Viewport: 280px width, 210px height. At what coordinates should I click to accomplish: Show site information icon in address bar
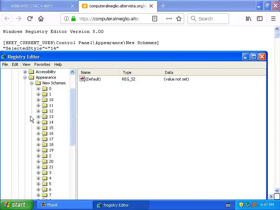tap(66, 19)
